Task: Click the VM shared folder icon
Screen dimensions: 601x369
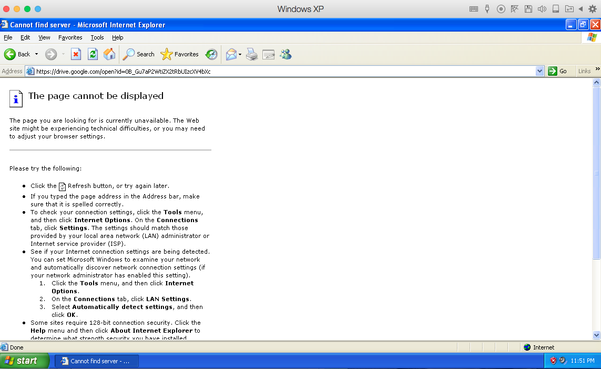Action: [569, 9]
